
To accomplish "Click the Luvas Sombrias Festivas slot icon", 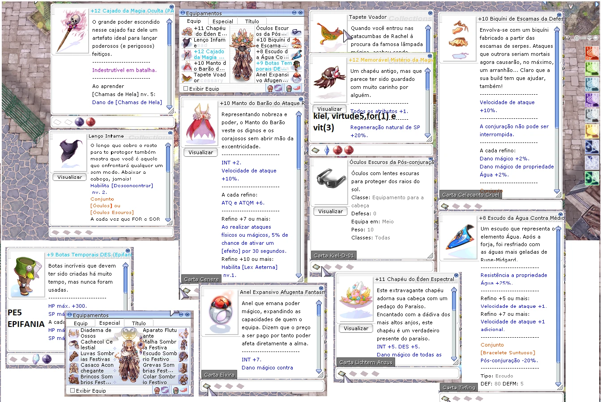I will tap(74, 356).
